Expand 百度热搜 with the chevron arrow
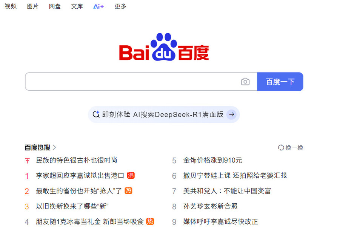This screenshot has width=337, height=235. click(x=54, y=147)
